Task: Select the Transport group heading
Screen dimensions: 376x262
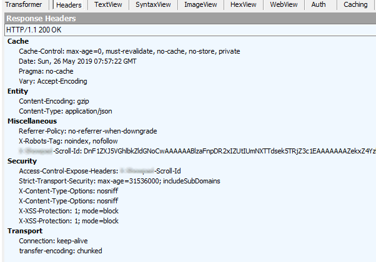Action: pyautogui.click(x=25, y=231)
